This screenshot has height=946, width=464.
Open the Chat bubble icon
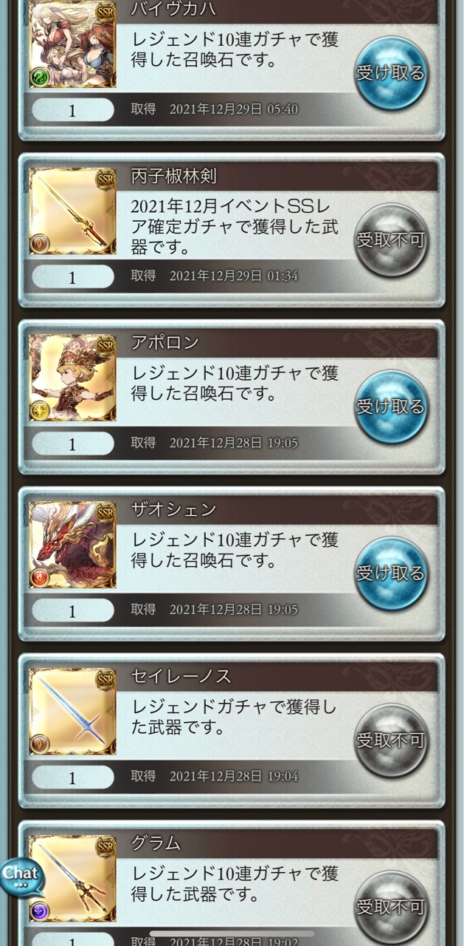pos(20,877)
